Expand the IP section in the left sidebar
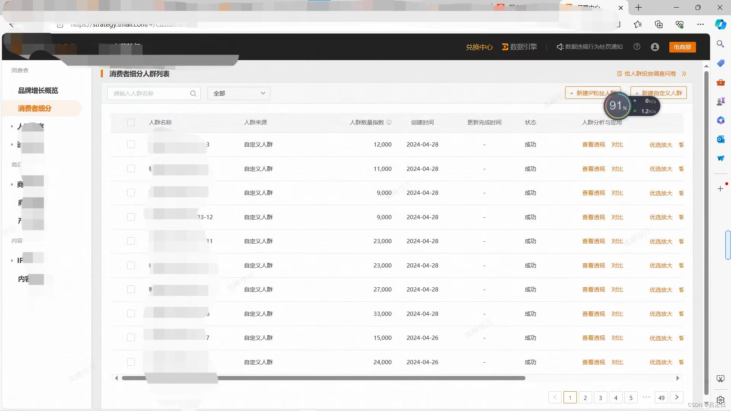The width and height of the screenshot is (731, 411). pos(12,261)
